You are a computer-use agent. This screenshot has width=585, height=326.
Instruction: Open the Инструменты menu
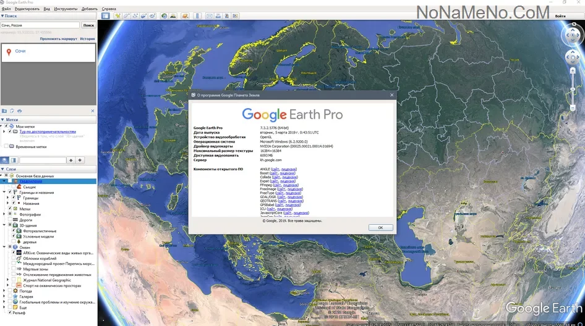click(66, 9)
